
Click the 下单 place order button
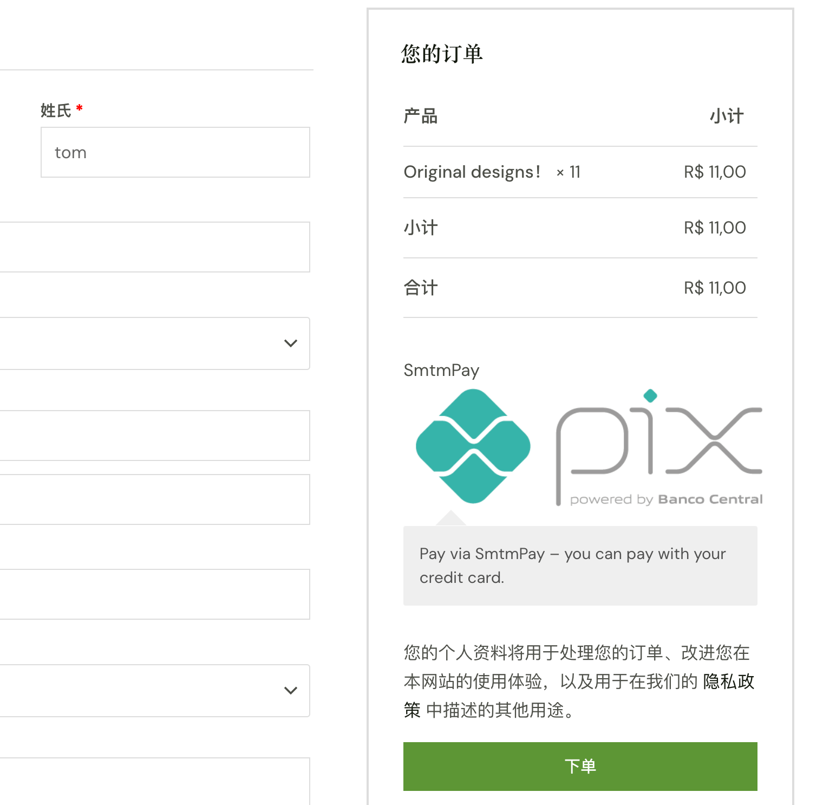(x=580, y=766)
